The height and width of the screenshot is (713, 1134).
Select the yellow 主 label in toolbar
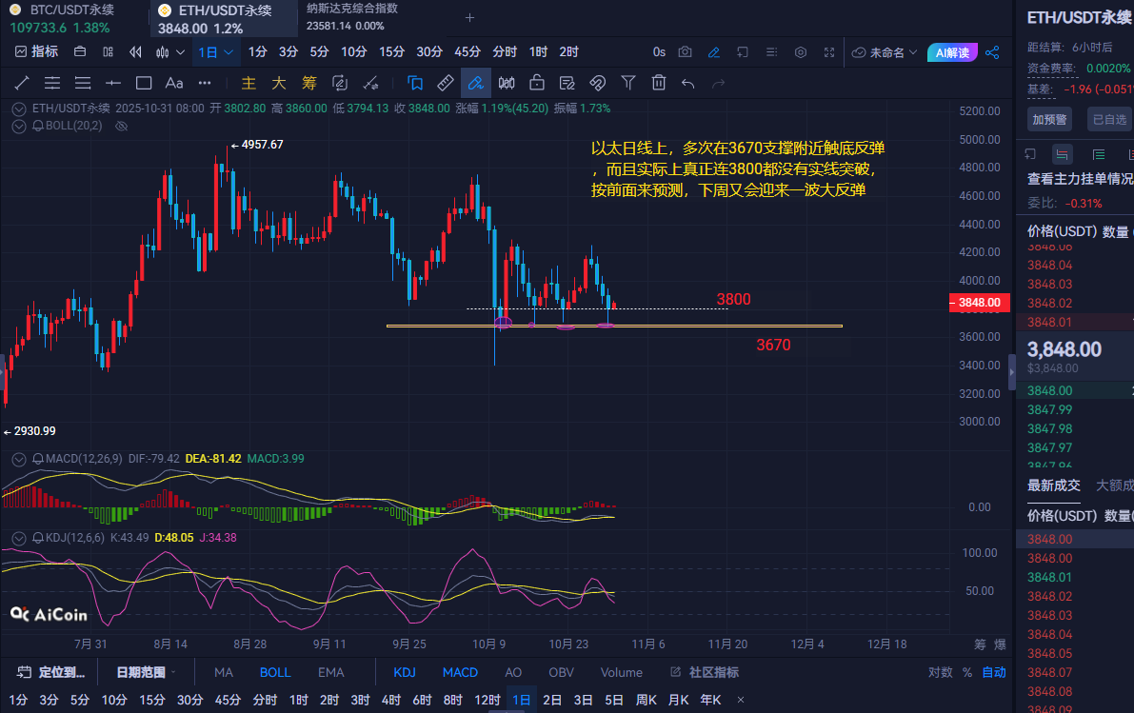coord(249,83)
